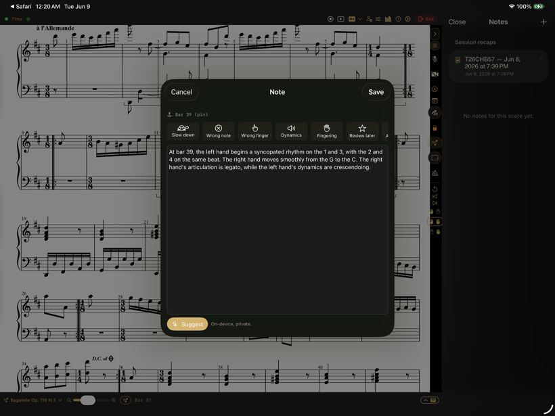Click the grid icon in side toolbar
The width and height of the screenshot is (555, 416).
pos(435,45)
